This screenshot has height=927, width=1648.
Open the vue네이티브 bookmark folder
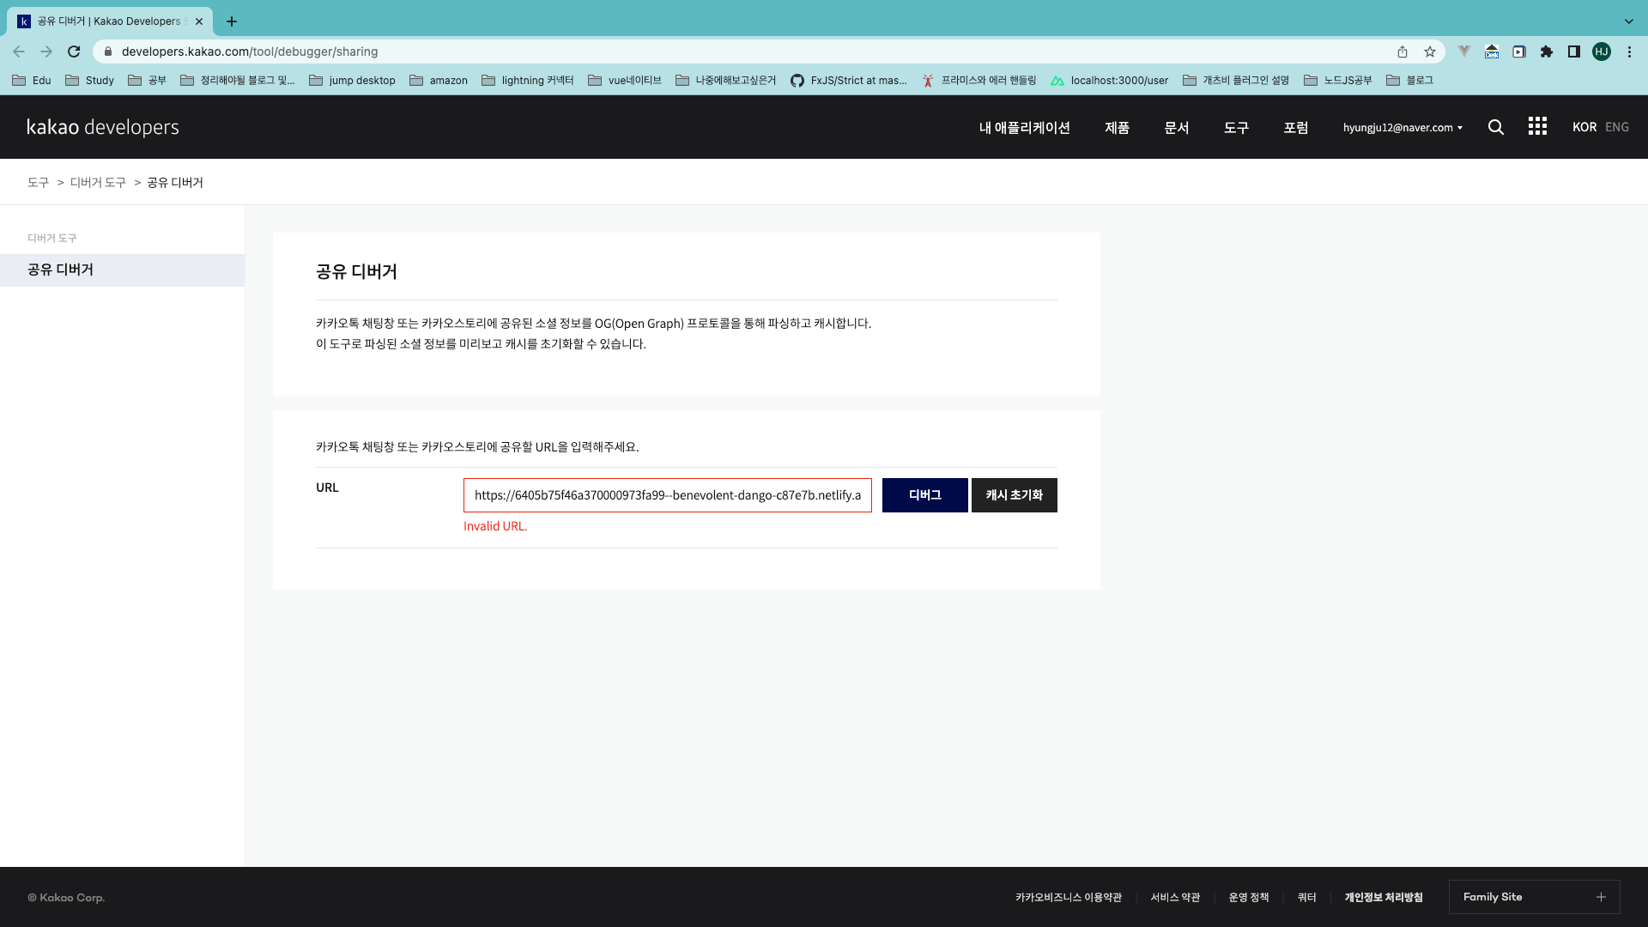coord(625,81)
